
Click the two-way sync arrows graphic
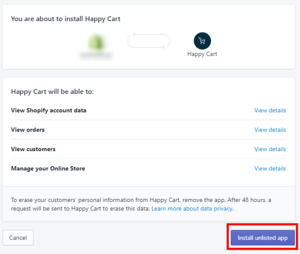pyautogui.click(x=149, y=41)
